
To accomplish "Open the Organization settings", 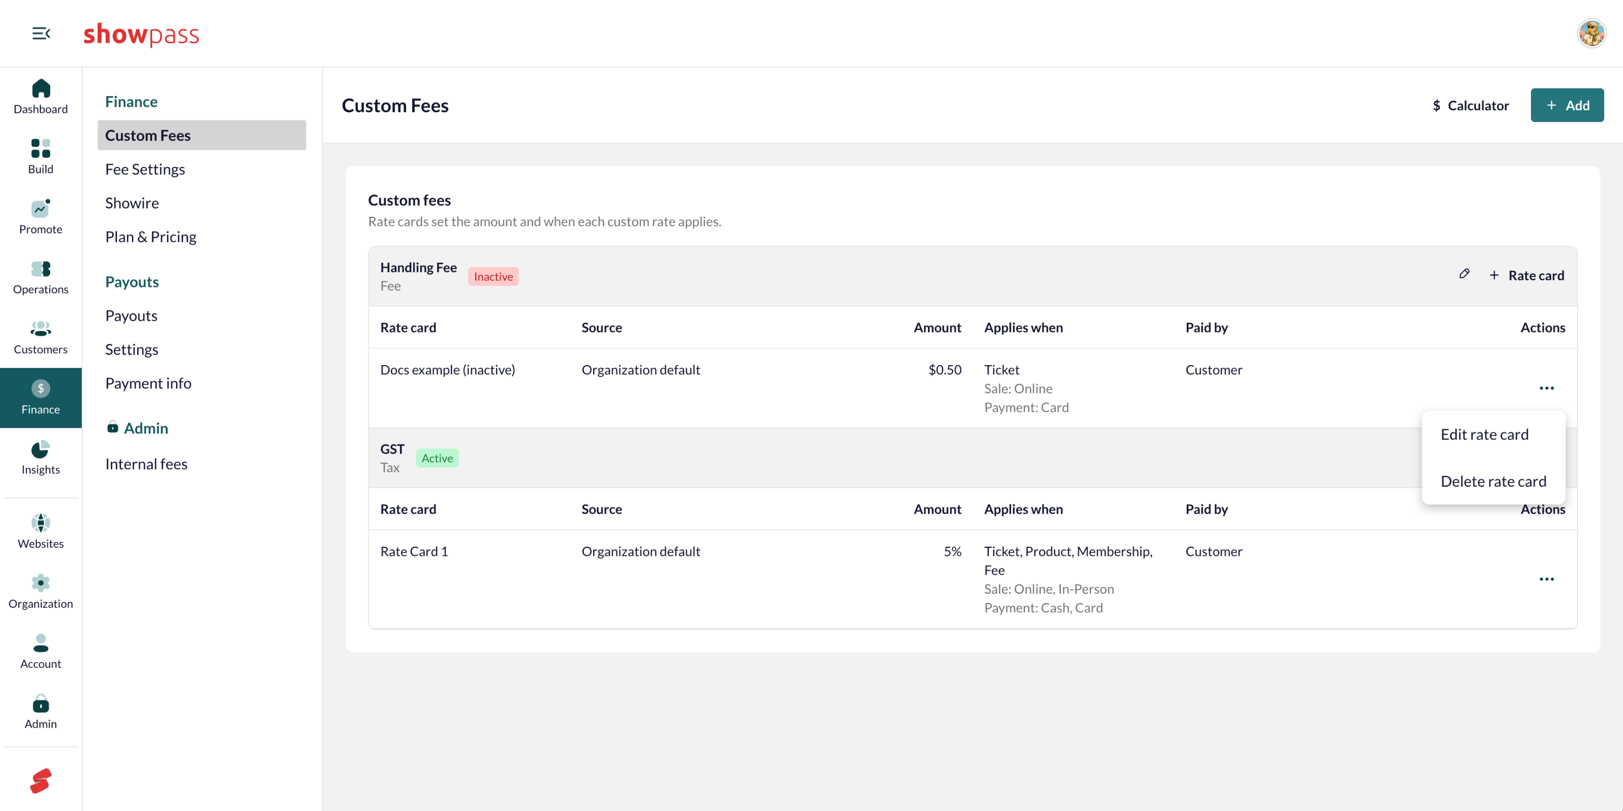I will tap(40, 592).
